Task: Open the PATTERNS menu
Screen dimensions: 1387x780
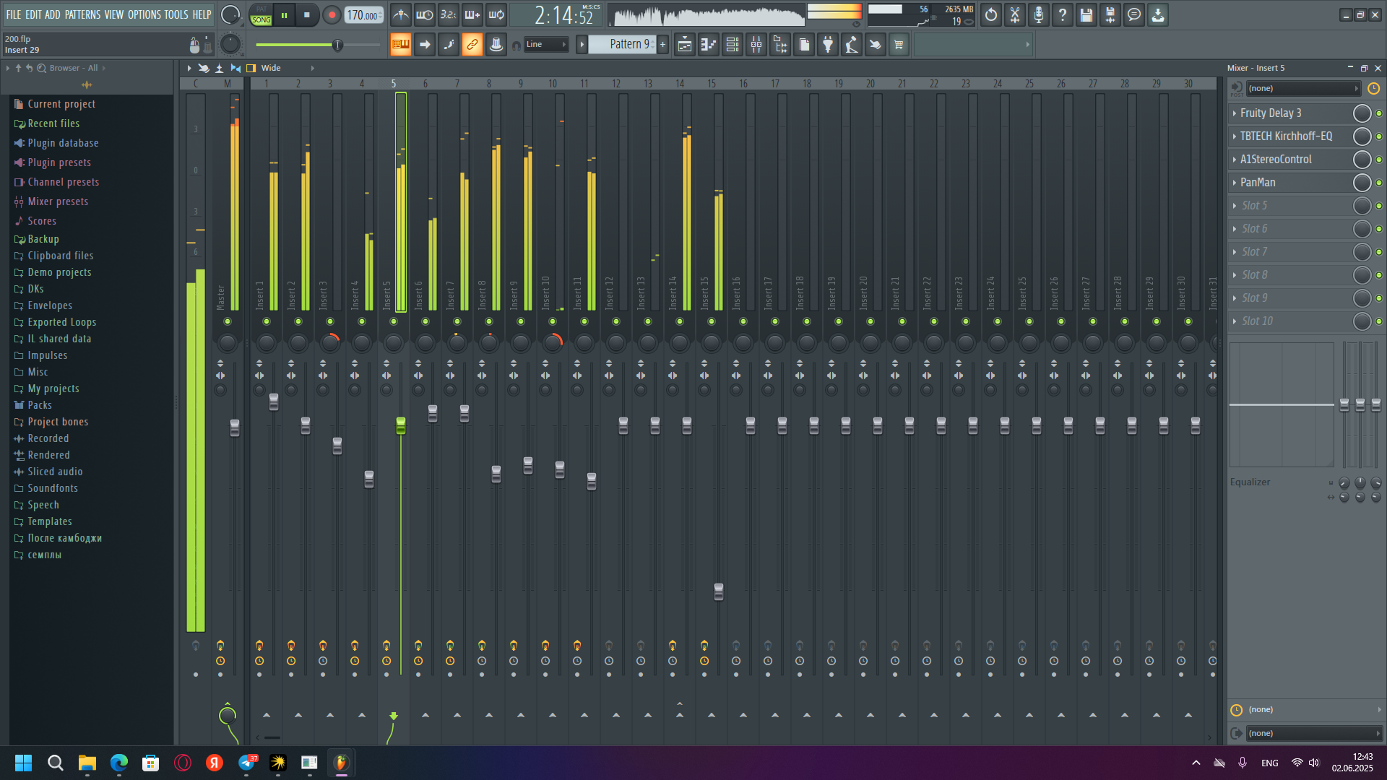Action: click(x=82, y=14)
